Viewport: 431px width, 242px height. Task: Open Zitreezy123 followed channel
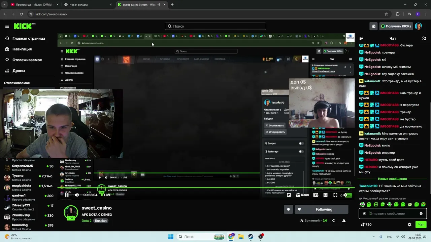point(29,207)
